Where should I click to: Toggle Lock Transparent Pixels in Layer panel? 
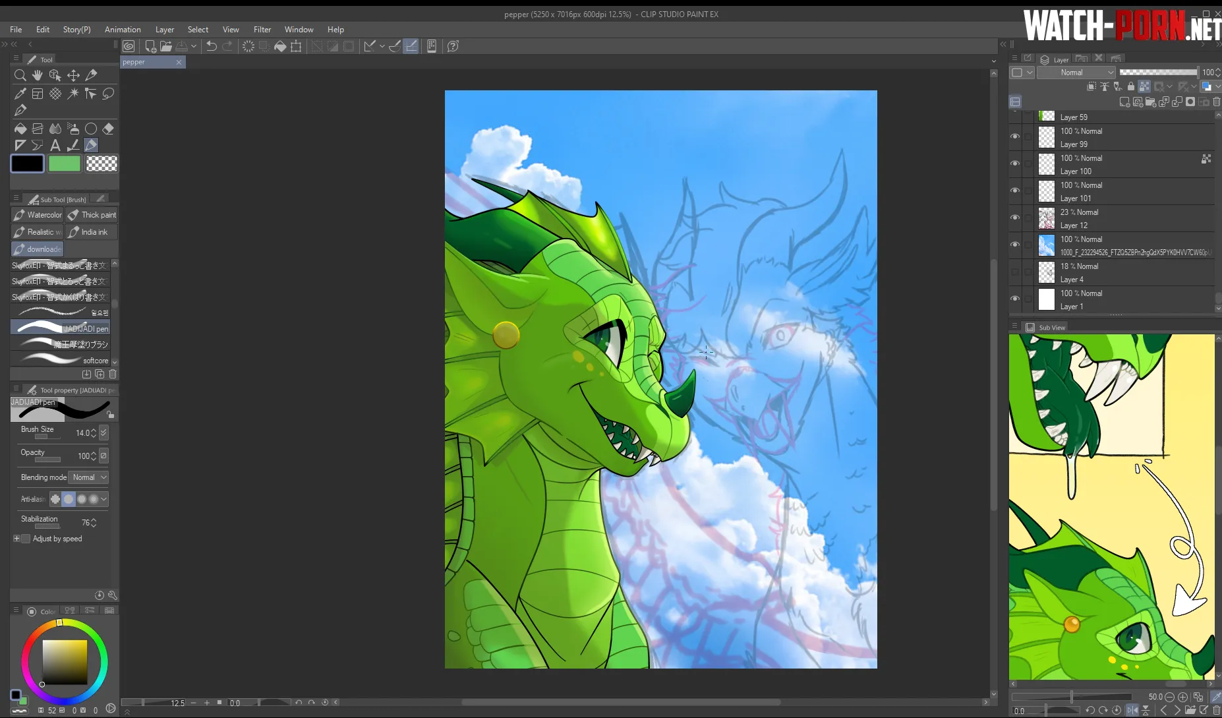1144,86
